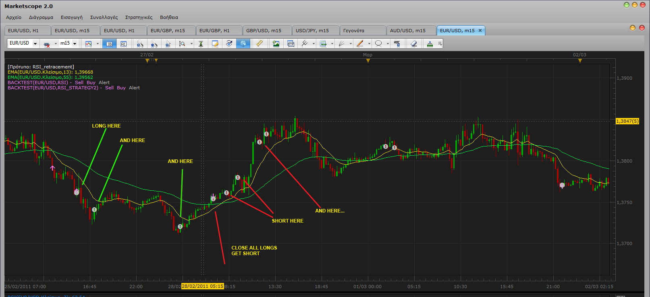The height and width of the screenshot is (297, 650).
Task: Toggle the Bid price display button
Action: 109,43
